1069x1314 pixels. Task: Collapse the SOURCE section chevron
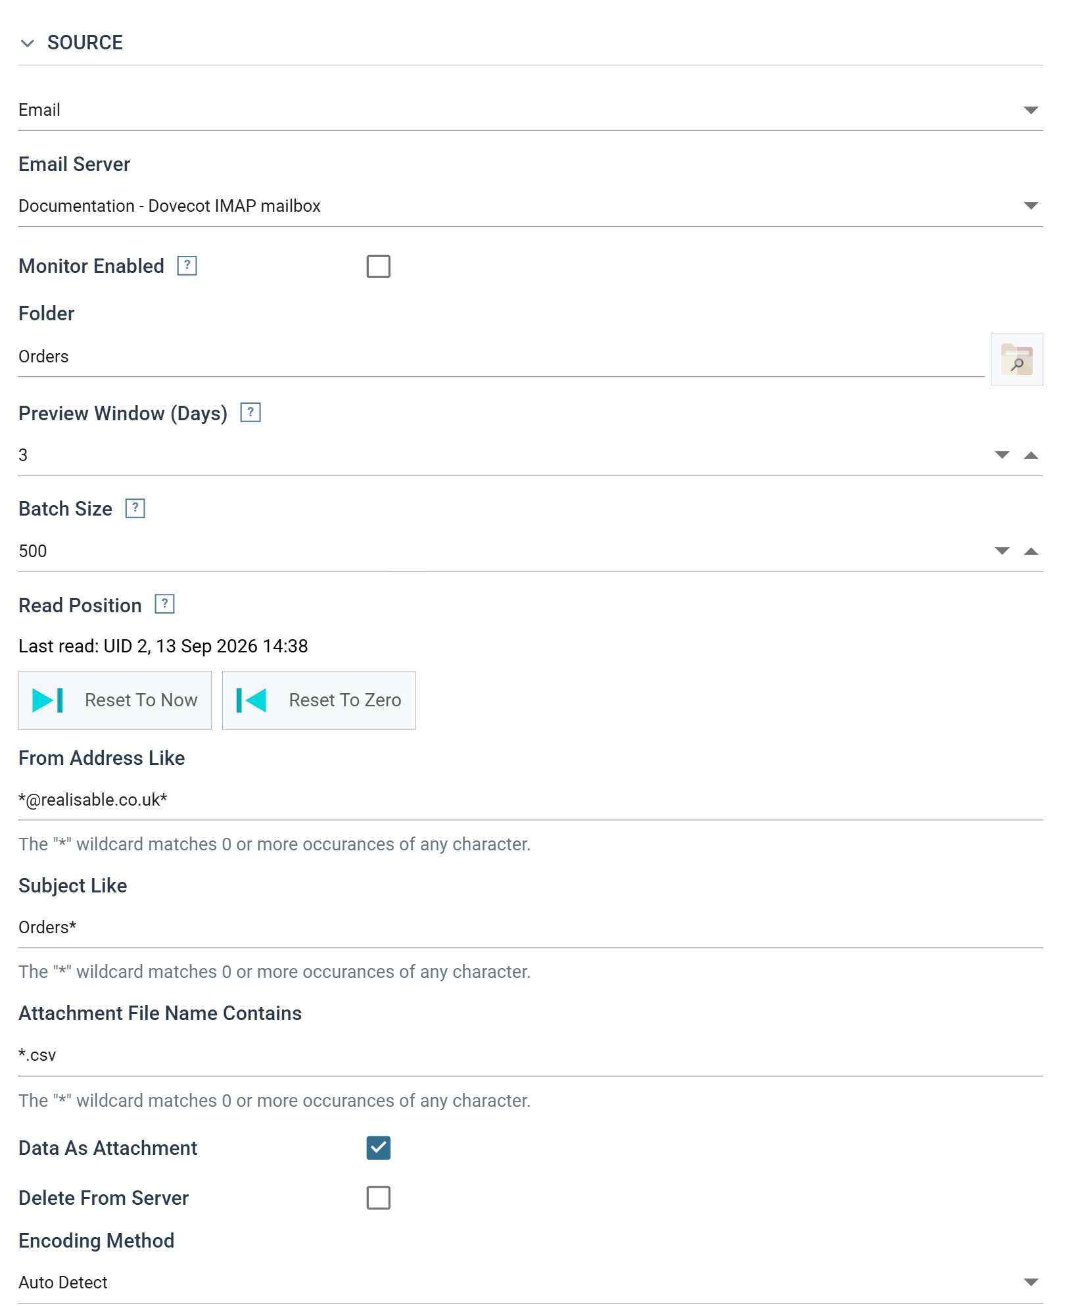(27, 43)
